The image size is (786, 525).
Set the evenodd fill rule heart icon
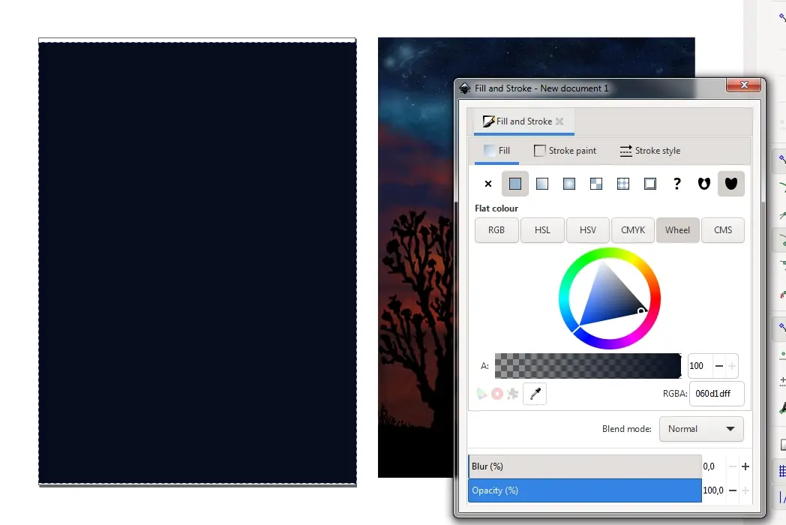click(x=703, y=184)
